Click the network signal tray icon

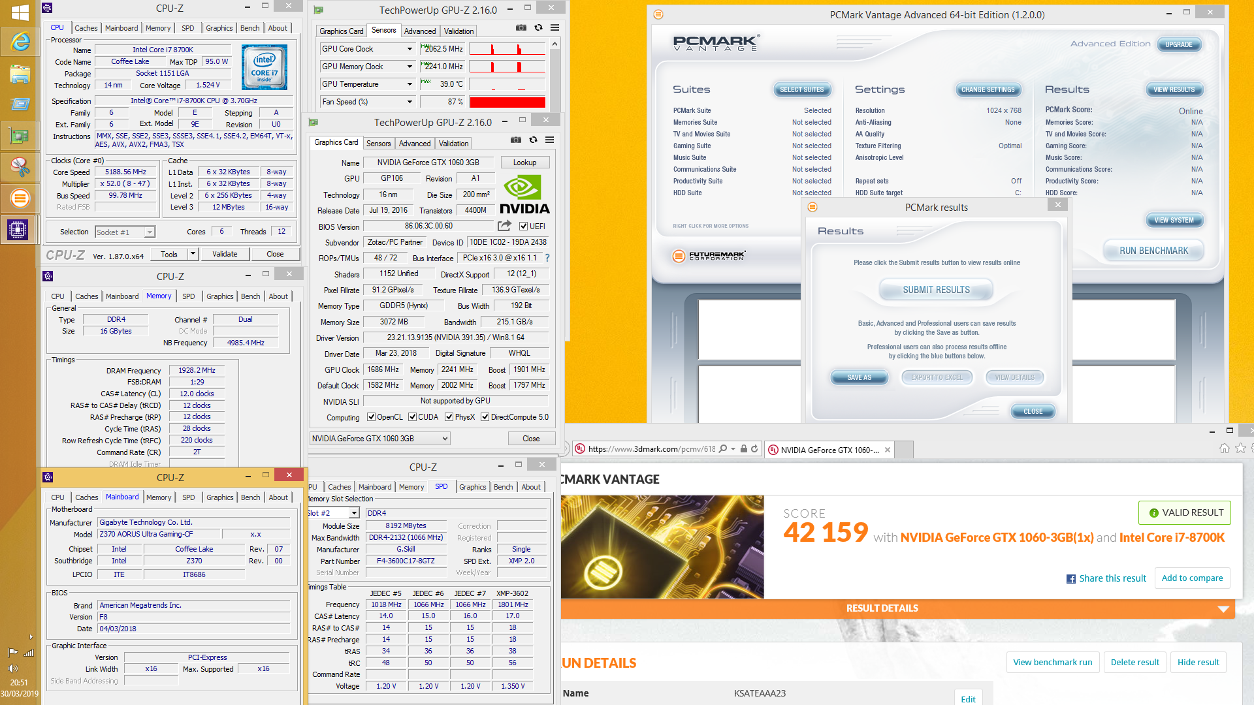pos(28,652)
